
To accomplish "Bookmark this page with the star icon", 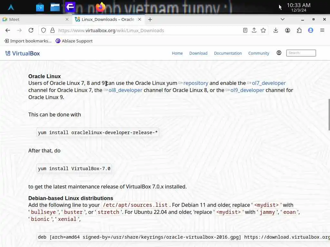I will point(263,31).
